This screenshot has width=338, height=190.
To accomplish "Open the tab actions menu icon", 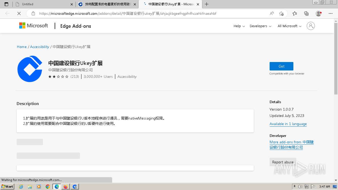I will tap(6, 4).
